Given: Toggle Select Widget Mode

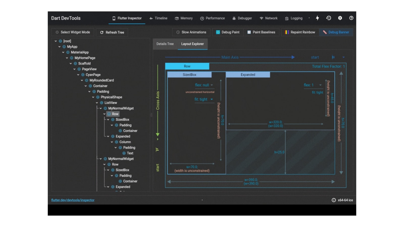Looking at the screenshot, I should tap(73, 32).
